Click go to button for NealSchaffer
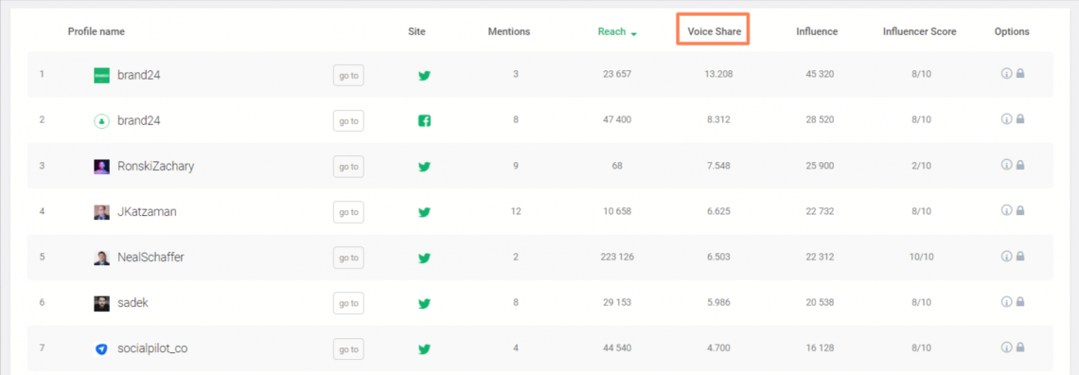The width and height of the screenshot is (1079, 375). 348,258
